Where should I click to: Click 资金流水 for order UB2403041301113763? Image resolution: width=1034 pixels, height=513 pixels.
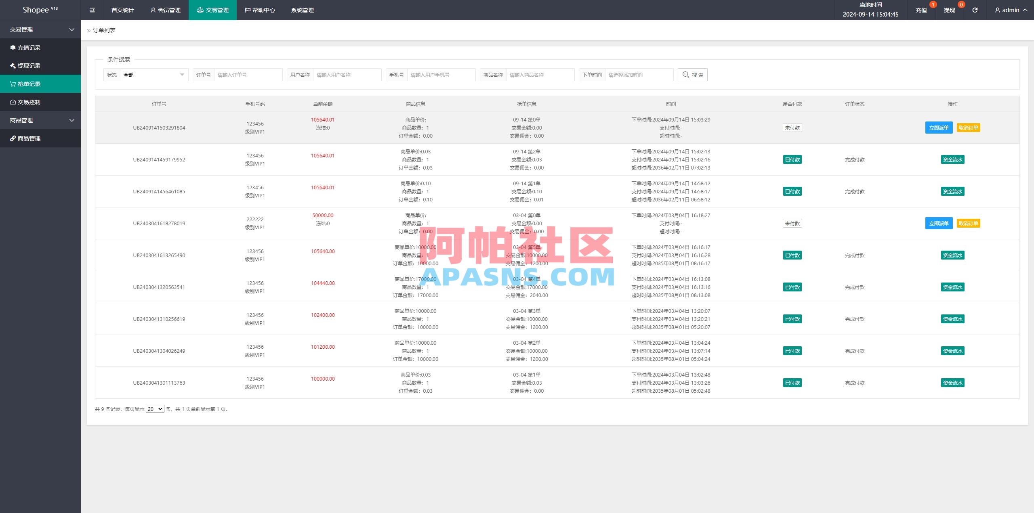click(x=952, y=382)
